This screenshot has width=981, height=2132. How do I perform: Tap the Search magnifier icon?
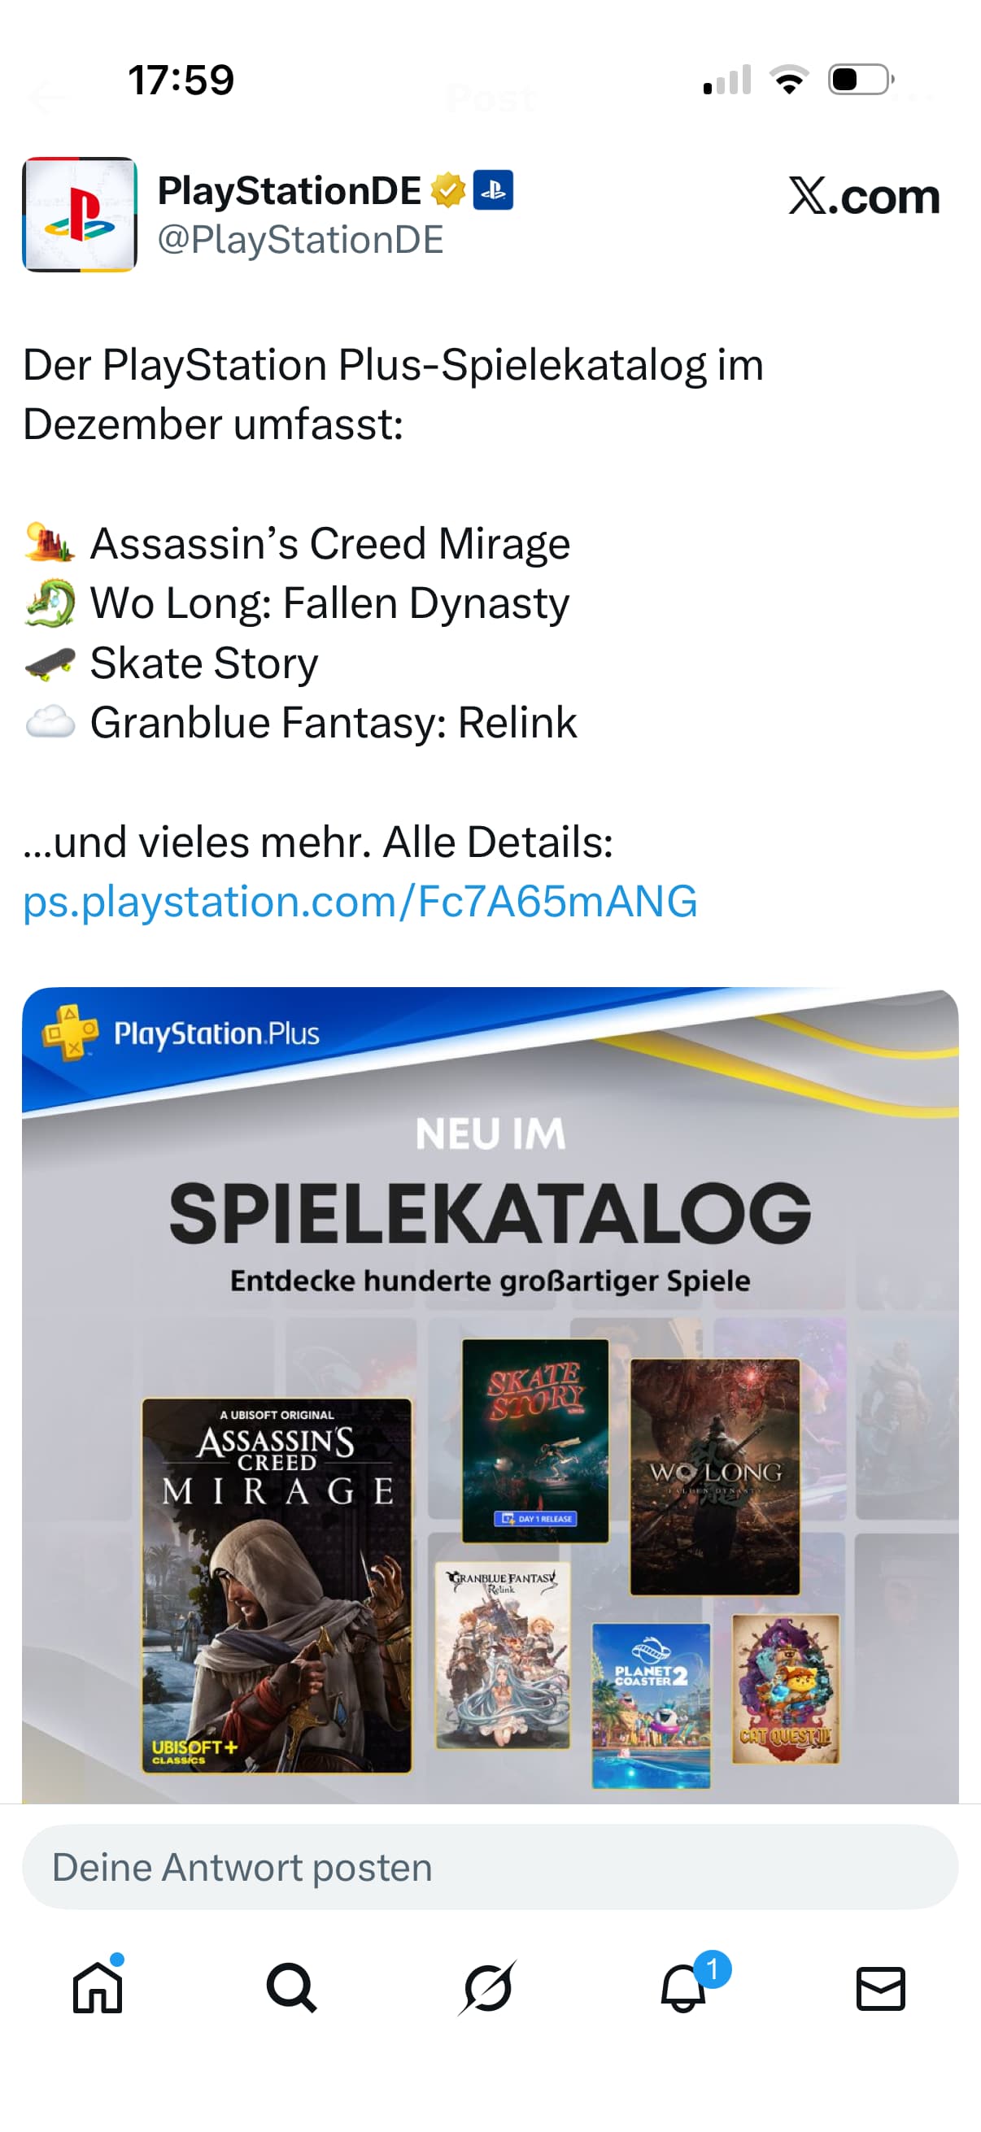coord(291,1987)
